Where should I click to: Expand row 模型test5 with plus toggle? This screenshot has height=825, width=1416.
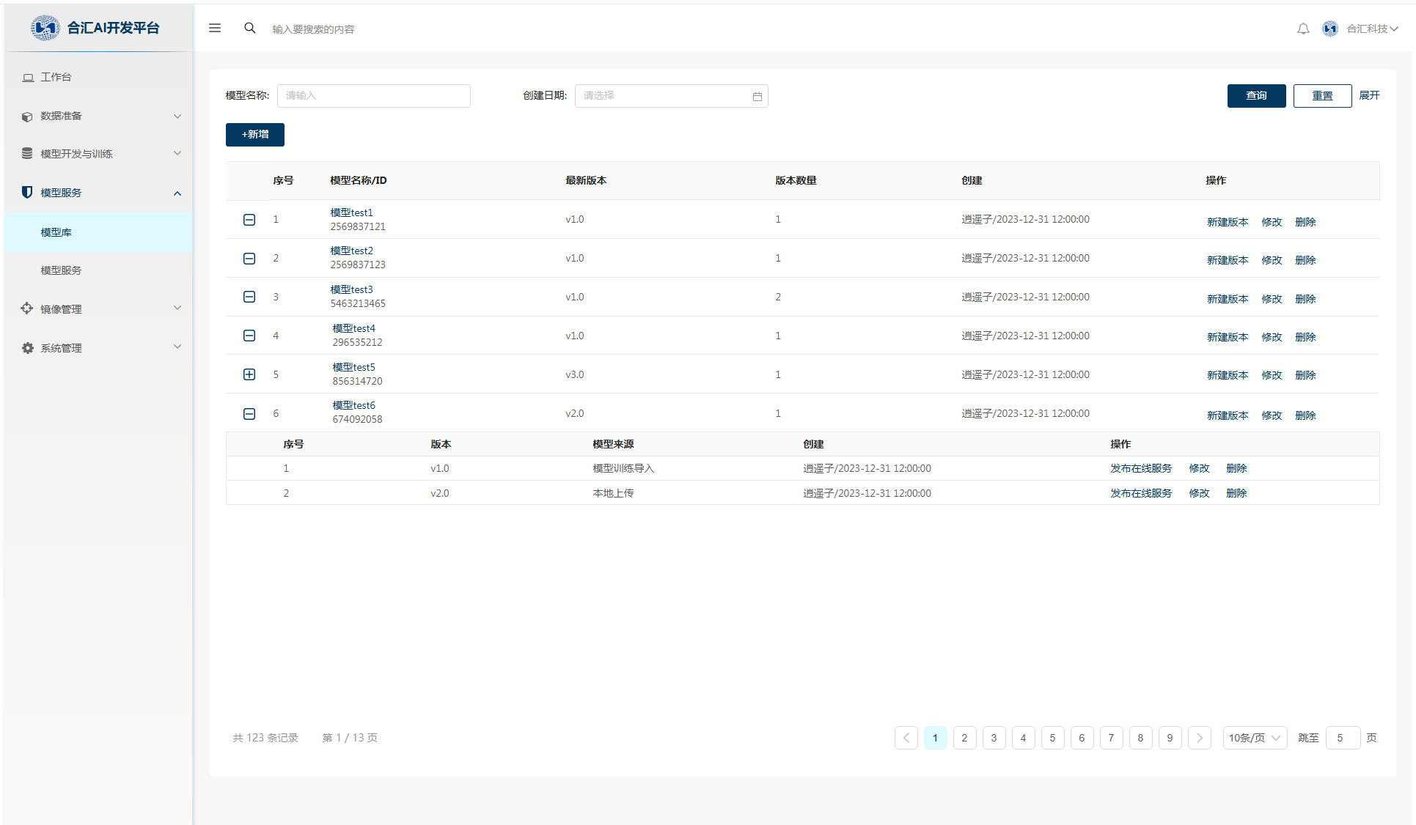click(249, 374)
